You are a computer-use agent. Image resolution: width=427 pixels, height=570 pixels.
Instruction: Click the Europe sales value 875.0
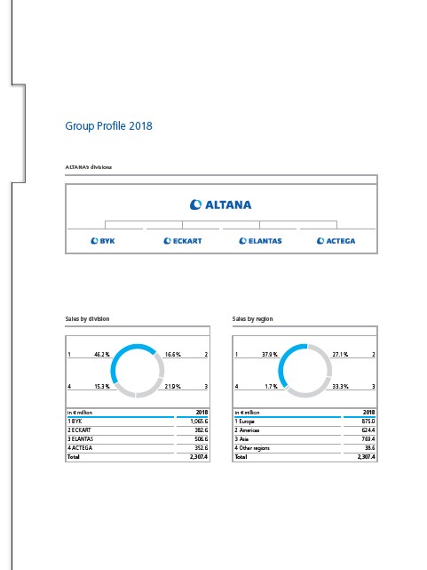(x=368, y=421)
